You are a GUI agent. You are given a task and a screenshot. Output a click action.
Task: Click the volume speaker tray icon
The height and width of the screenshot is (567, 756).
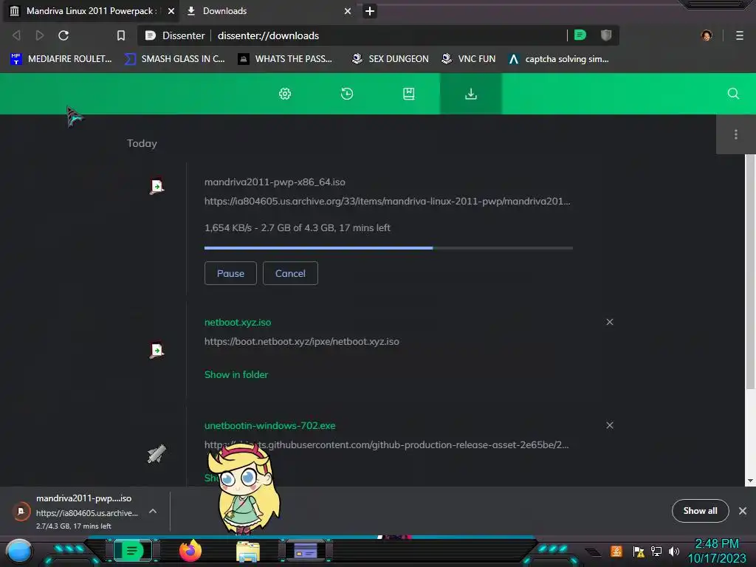[674, 551]
